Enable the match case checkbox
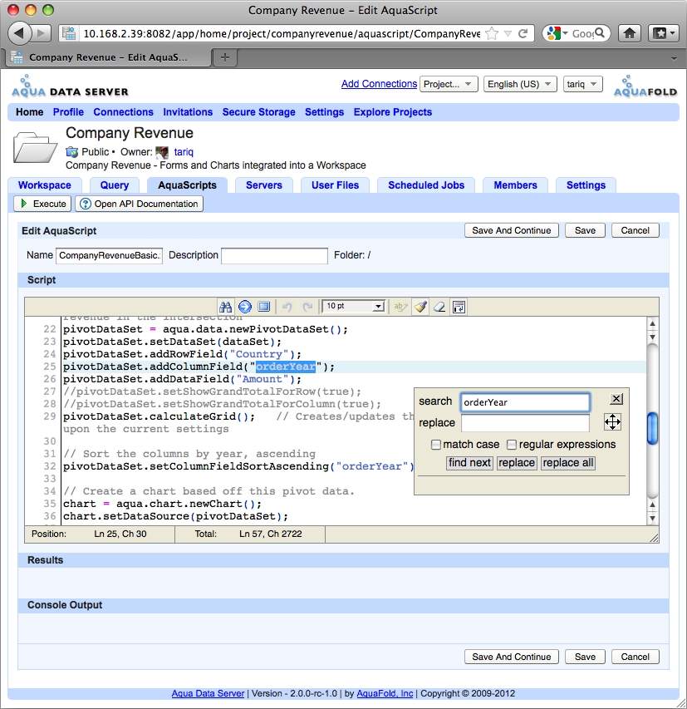The image size is (687, 709). pyautogui.click(x=435, y=445)
